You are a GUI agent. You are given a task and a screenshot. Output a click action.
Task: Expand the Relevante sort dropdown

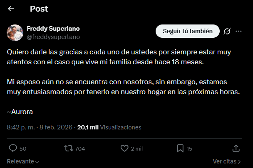[23, 161]
